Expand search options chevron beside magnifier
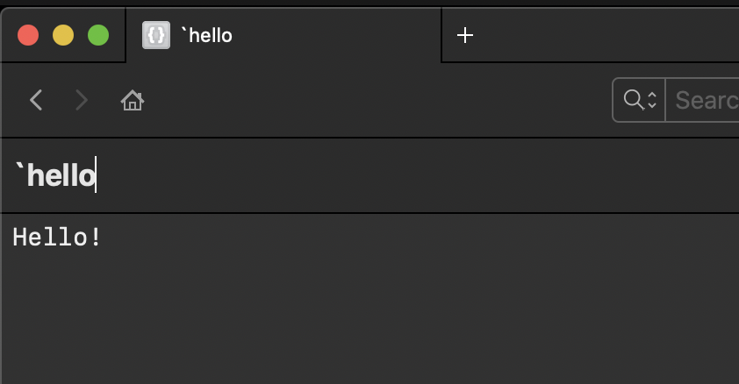The height and width of the screenshot is (384, 739). (x=652, y=101)
